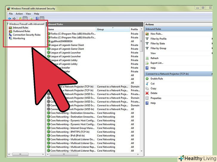
Task: Click Export List in the Actions pane
Action: click(x=156, y=63)
